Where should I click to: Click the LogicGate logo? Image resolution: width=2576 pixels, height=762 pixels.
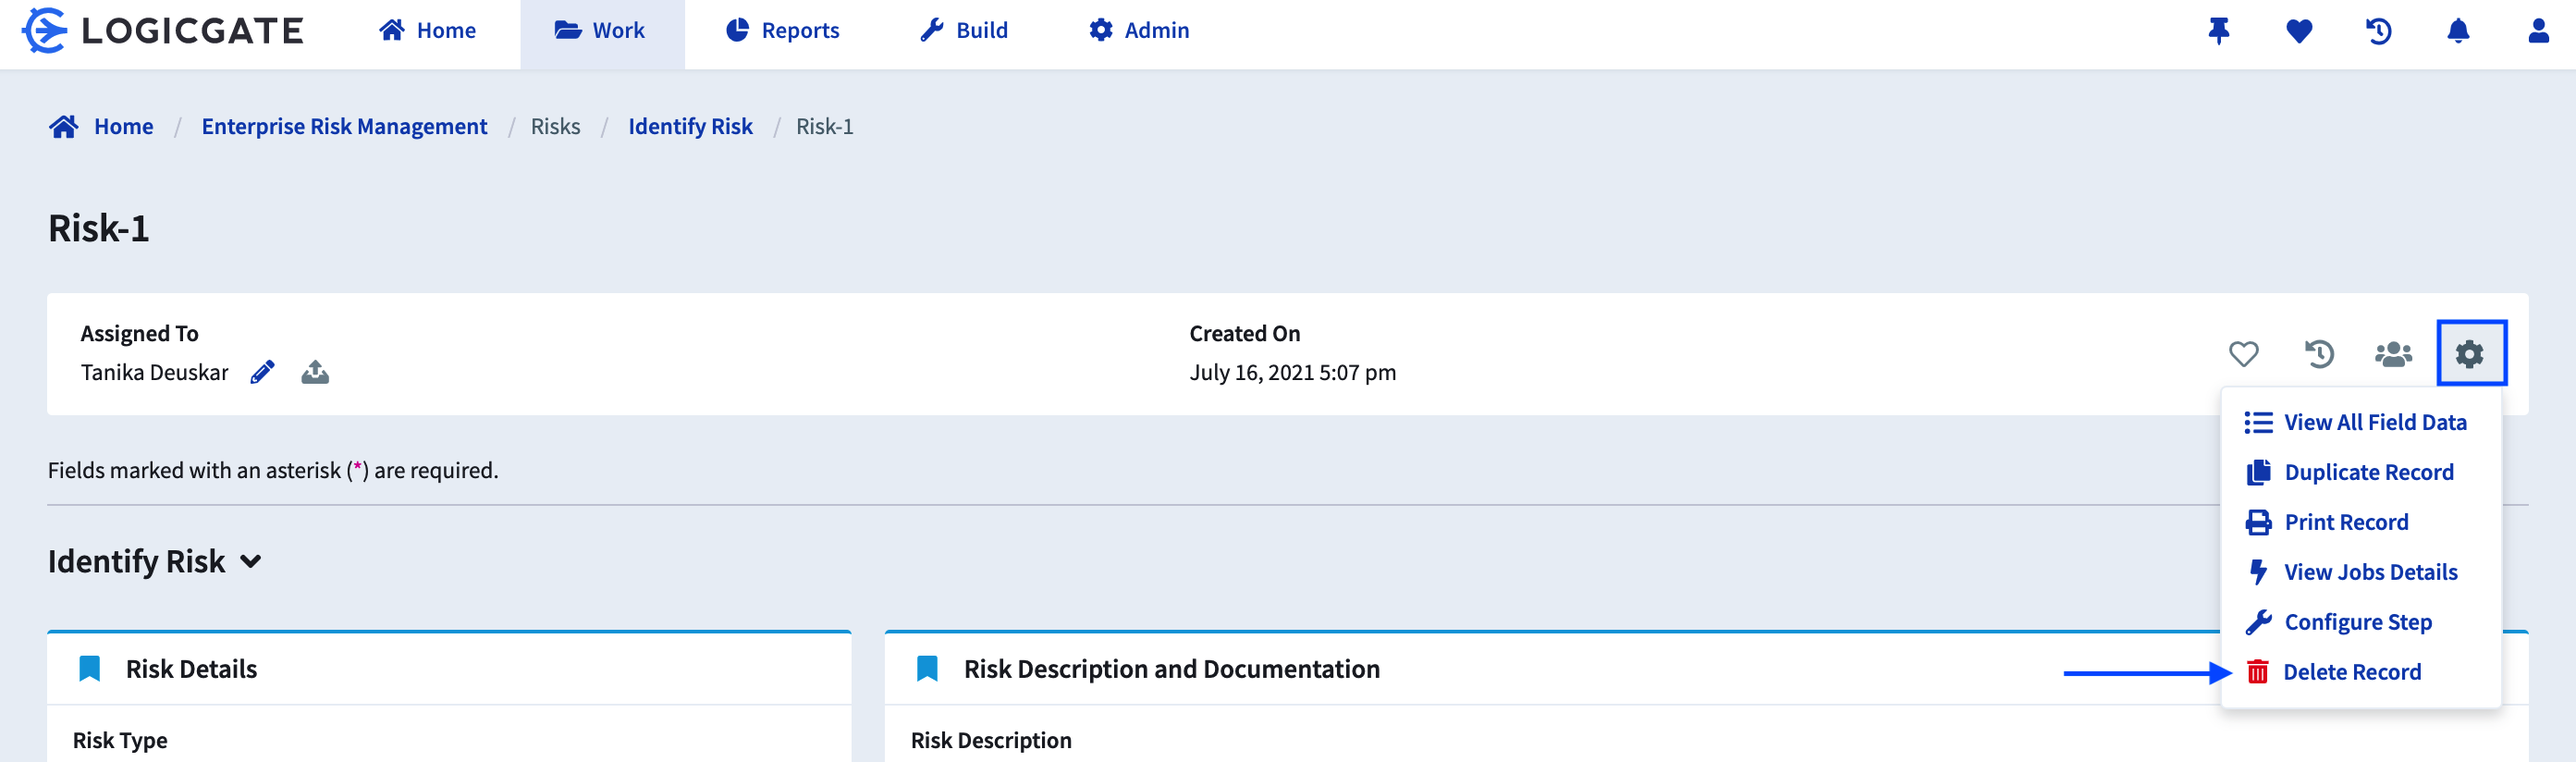163,31
